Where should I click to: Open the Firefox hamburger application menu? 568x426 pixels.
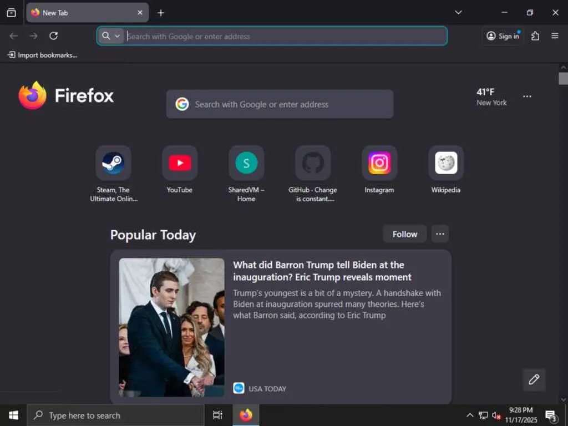(x=555, y=36)
